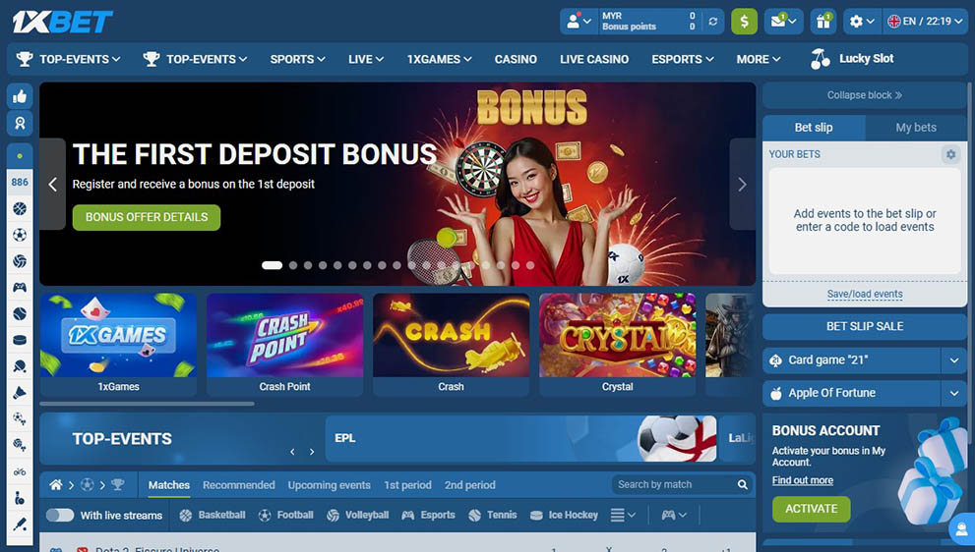975x552 pixels.
Task: Click the green ACTIVATE button
Action: click(811, 509)
